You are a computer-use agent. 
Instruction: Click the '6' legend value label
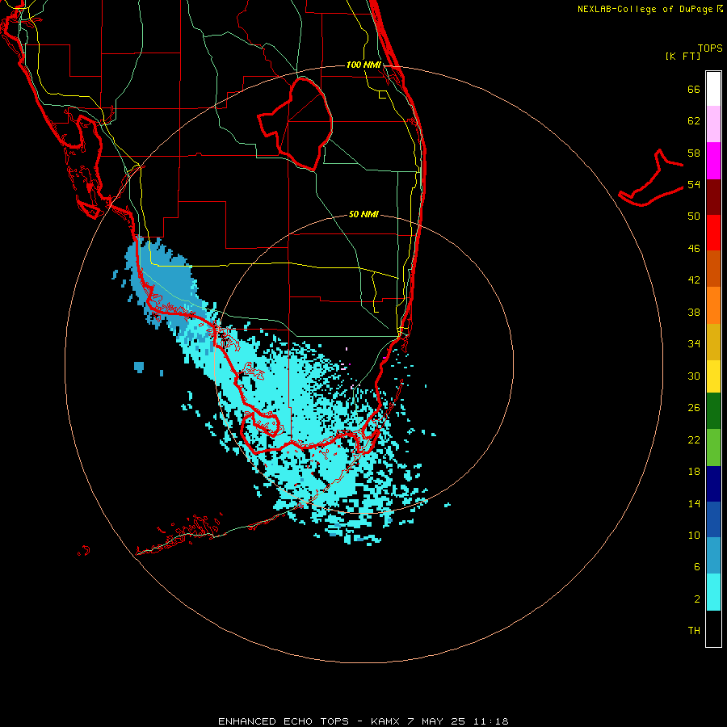697,566
